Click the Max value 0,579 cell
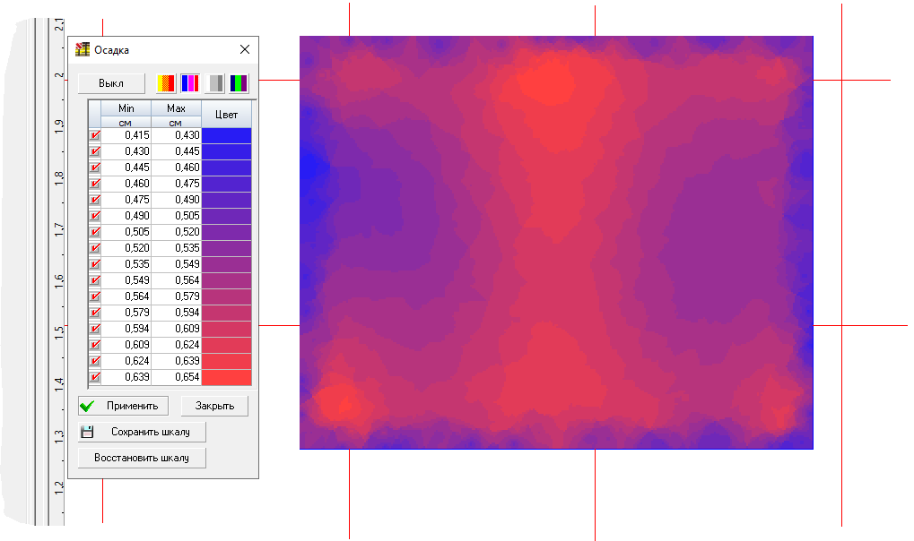The height and width of the screenshot is (541, 914). tap(176, 296)
